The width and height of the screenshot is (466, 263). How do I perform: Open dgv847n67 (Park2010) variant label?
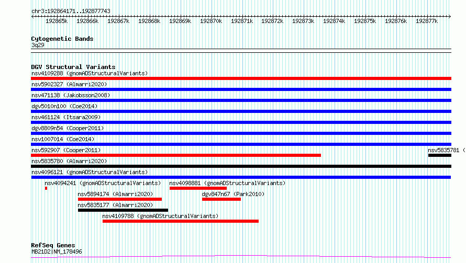click(x=233, y=194)
